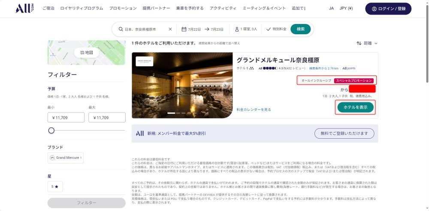Open the ロイヤリティプログラム menu

82,9
